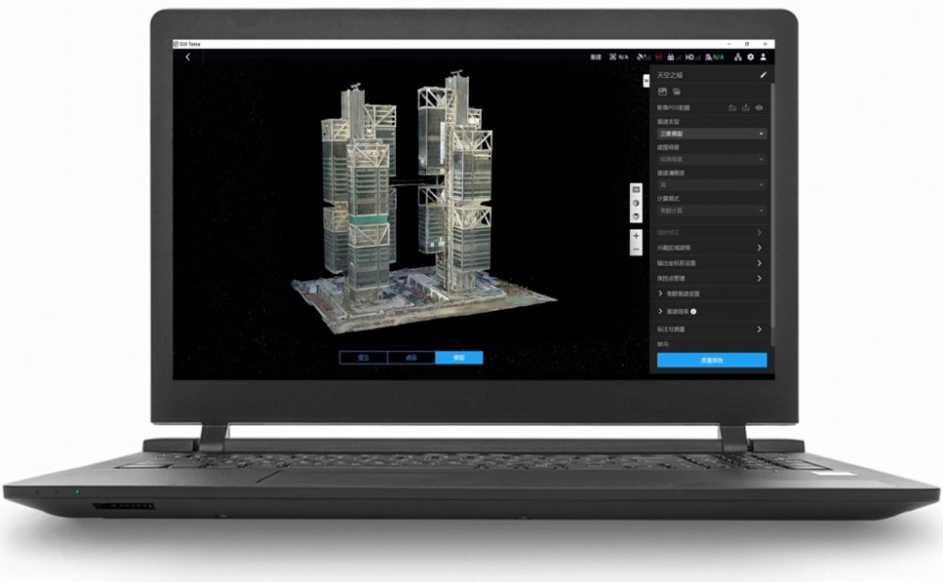Open the user account icon

pyautogui.click(x=763, y=57)
